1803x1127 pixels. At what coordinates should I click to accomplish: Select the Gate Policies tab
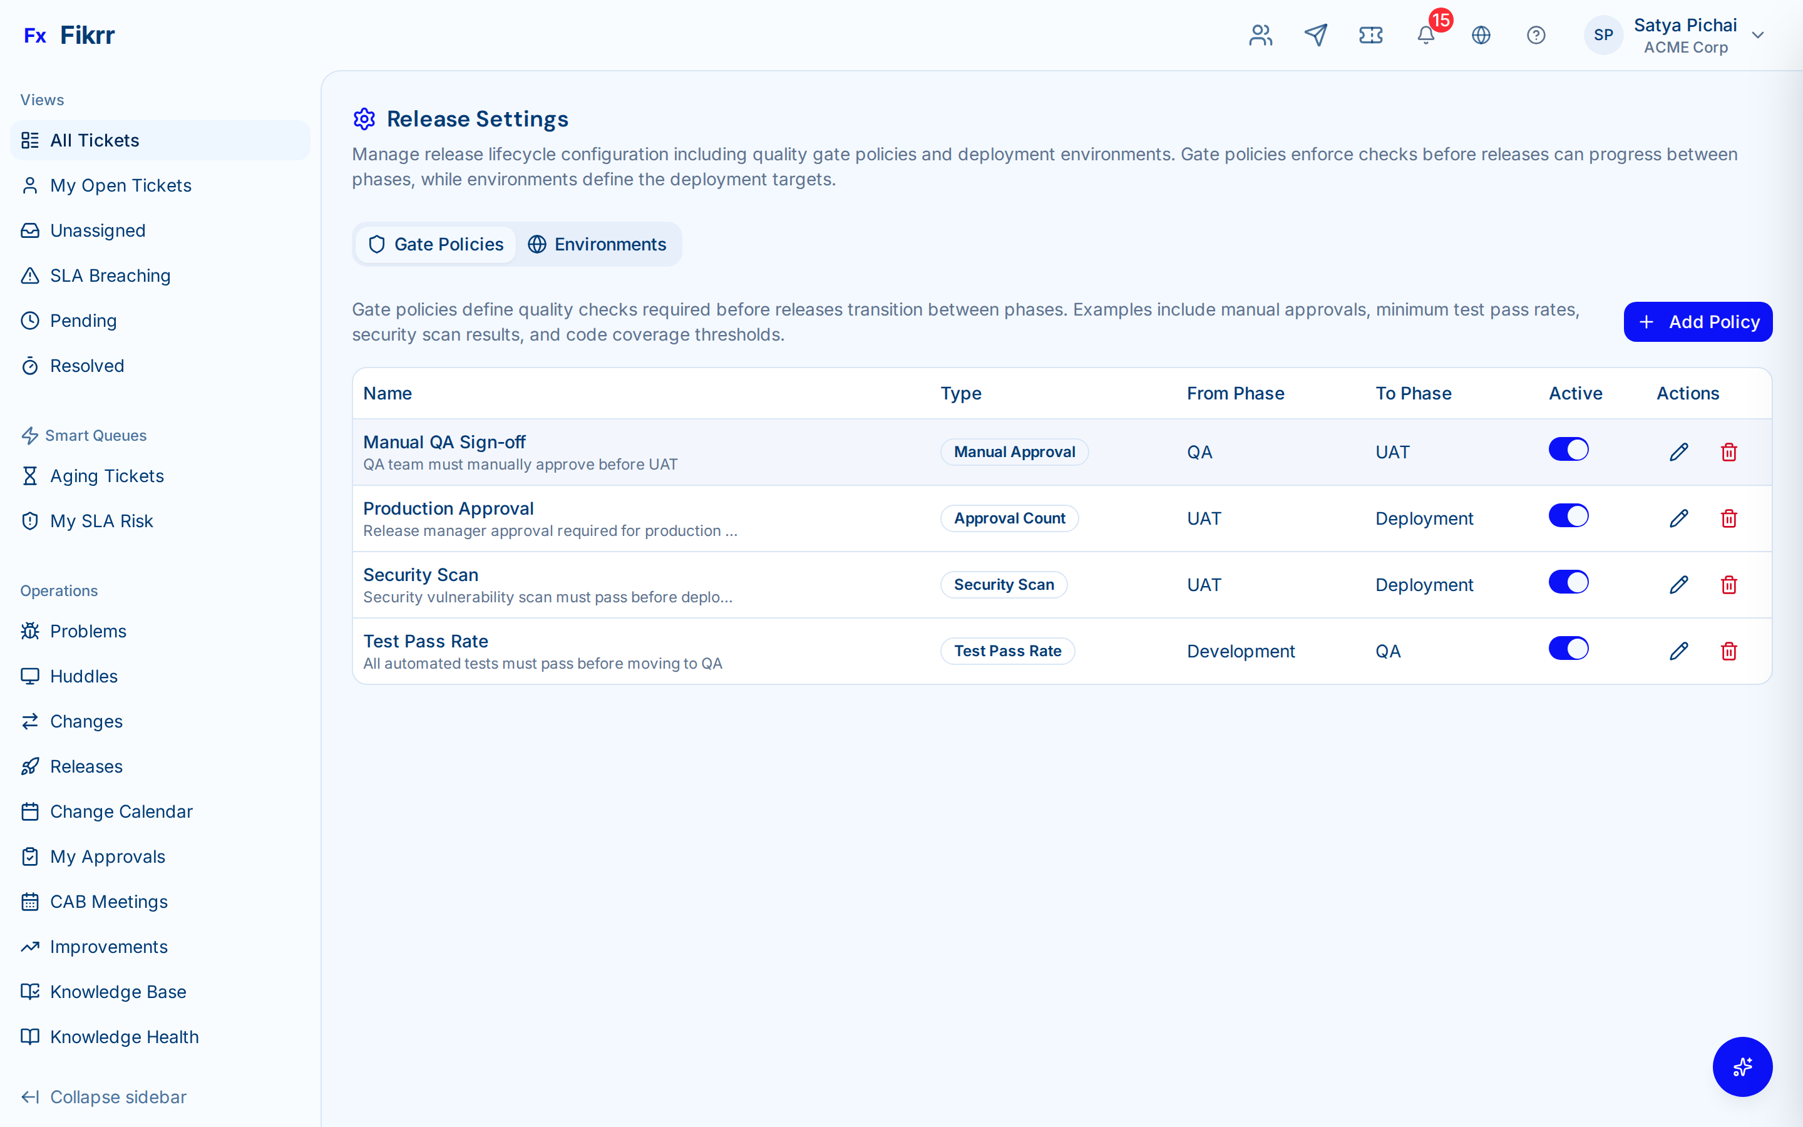(435, 244)
